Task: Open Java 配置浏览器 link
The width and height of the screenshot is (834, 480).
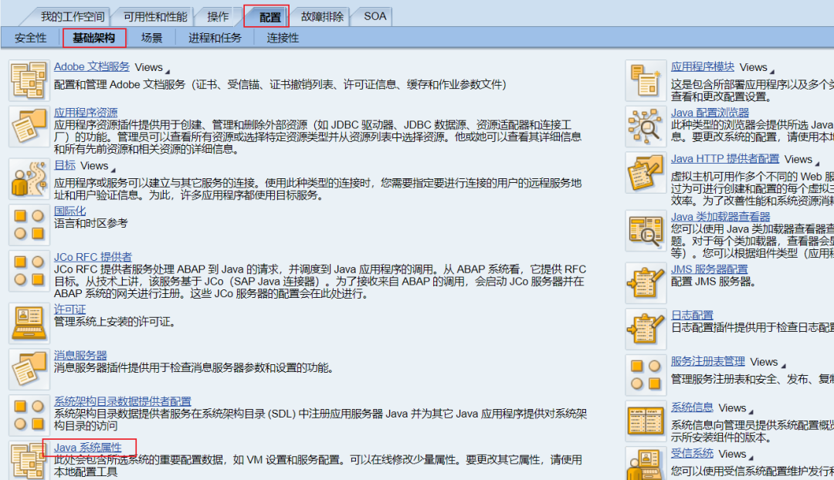Action: [710, 113]
